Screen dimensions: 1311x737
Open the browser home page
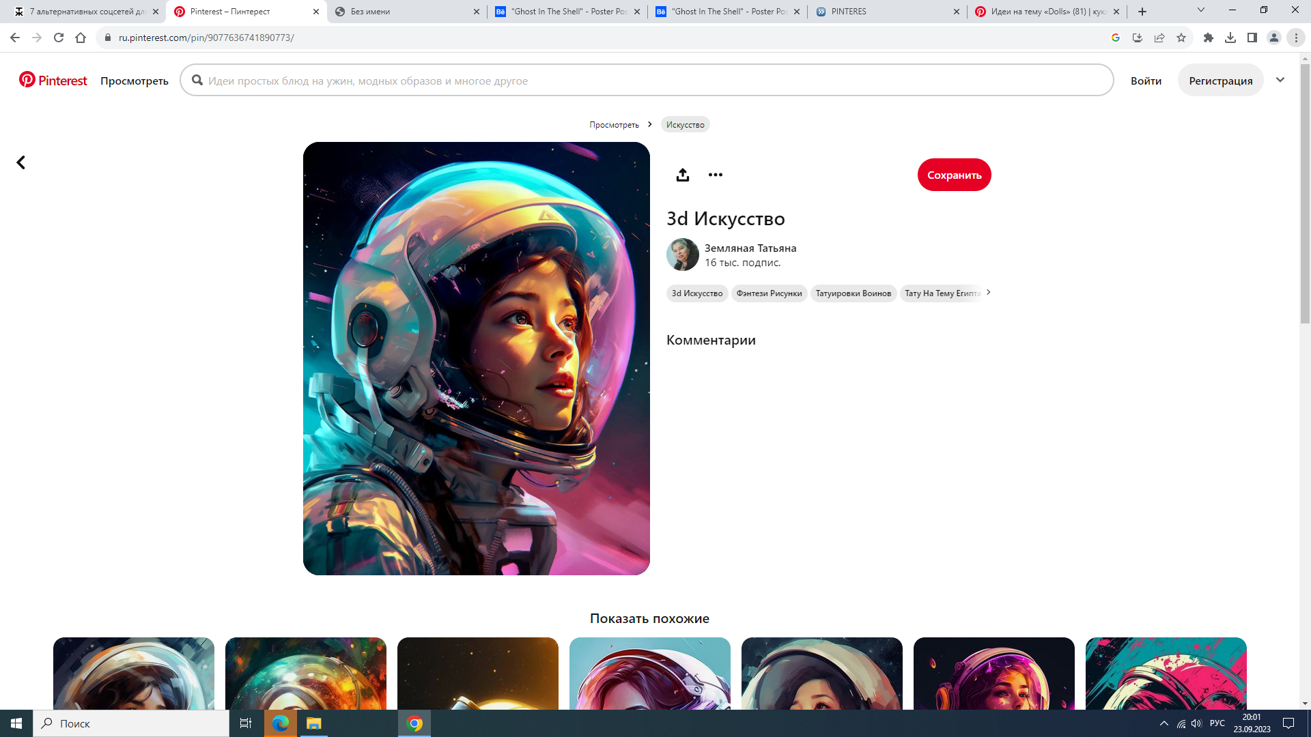click(81, 38)
